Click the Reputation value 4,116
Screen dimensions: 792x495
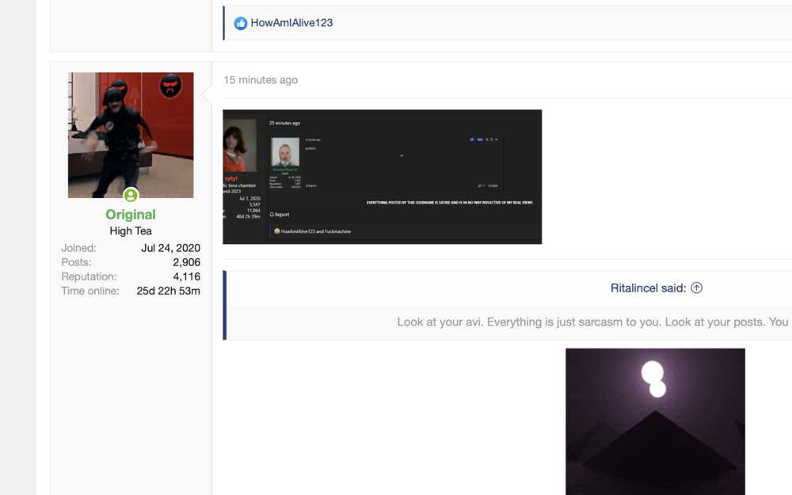coord(186,276)
